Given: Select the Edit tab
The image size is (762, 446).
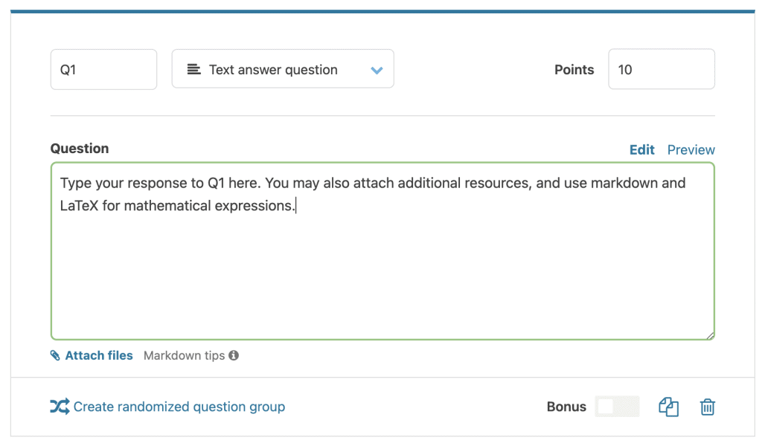Looking at the screenshot, I should tap(641, 149).
